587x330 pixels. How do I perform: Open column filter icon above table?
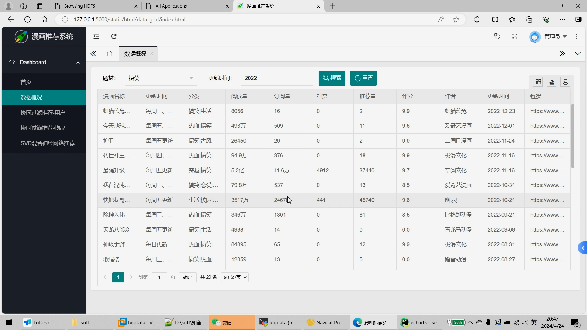tap(538, 82)
